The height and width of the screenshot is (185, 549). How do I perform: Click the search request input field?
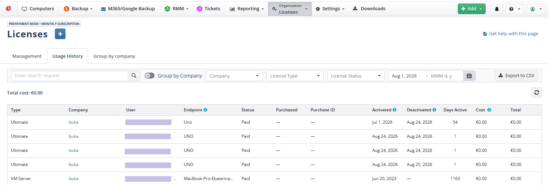(69, 76)
